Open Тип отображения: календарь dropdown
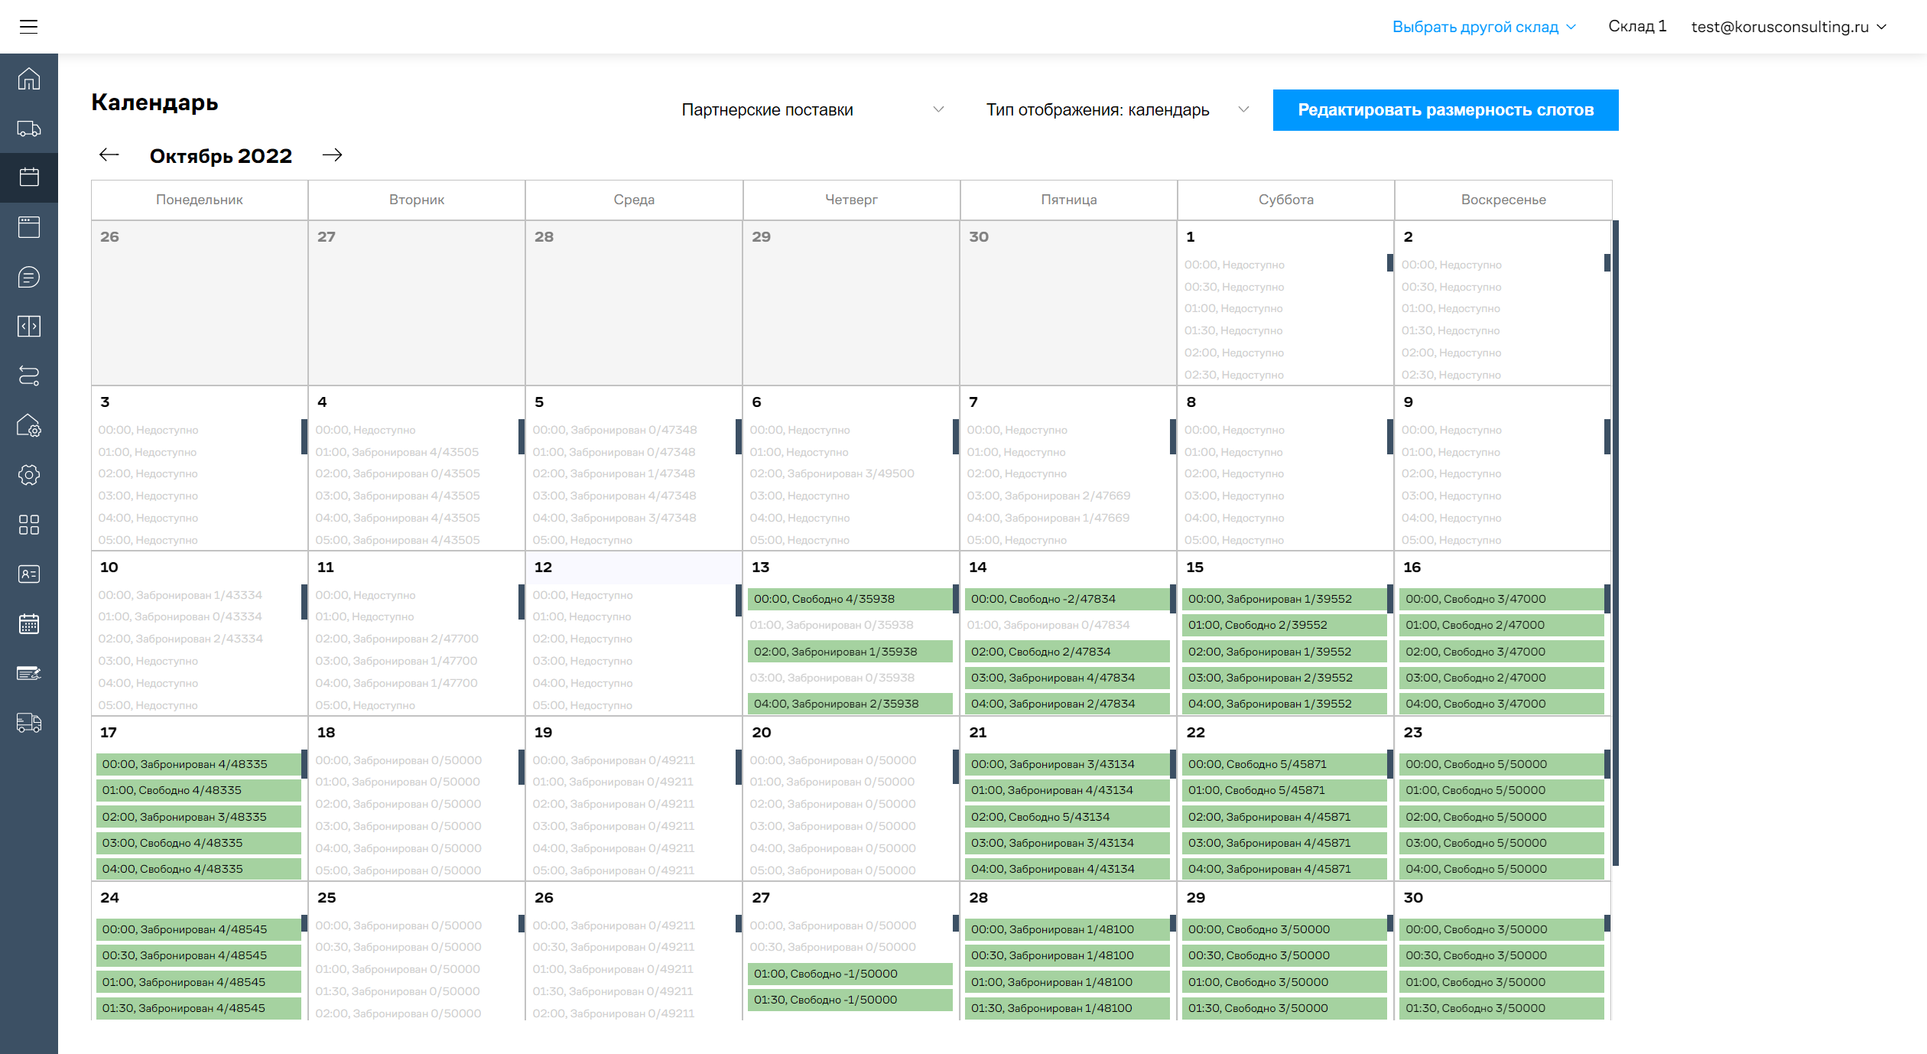Screen dimensions: 1927x1054 click(x=1116, y=110)
